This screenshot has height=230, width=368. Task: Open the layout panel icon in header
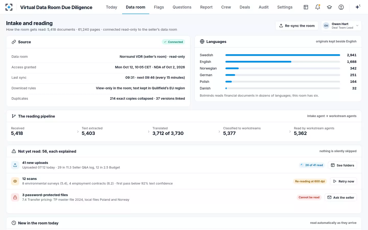coord(306,7)
